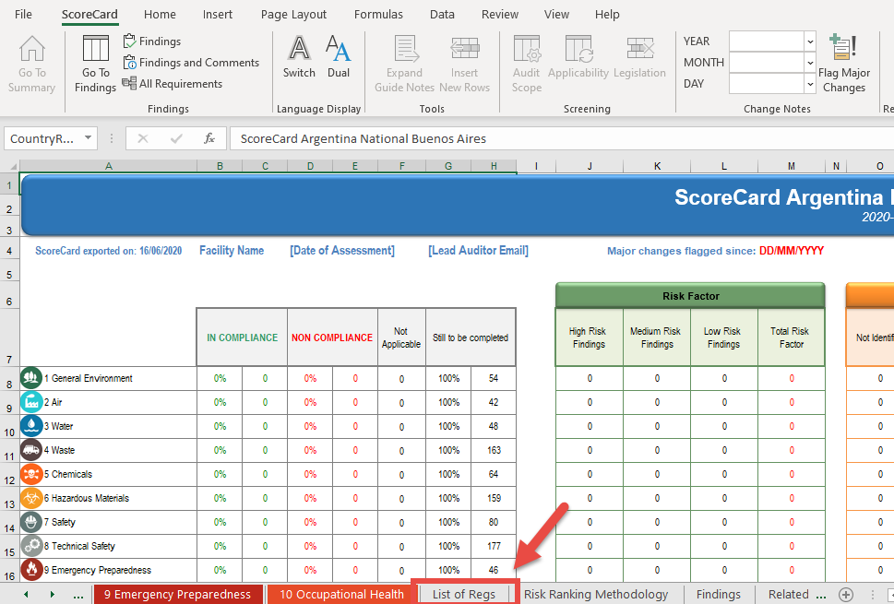Select the Findings ribbon option
The width and height of the screenshot is (894, 604).
(x=152, y=41)
